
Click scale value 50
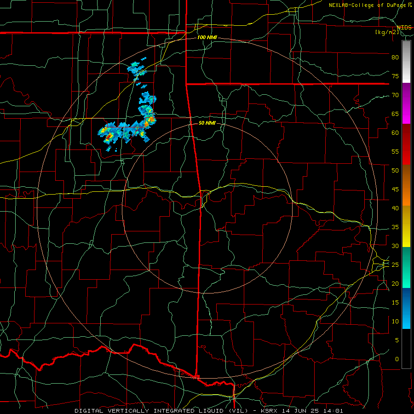(395, 171)
